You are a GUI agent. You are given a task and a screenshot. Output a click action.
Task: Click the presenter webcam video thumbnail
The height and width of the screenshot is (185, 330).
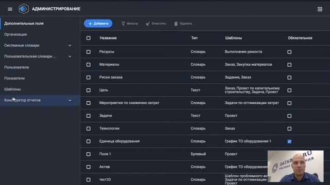click(x=295, y=166)
